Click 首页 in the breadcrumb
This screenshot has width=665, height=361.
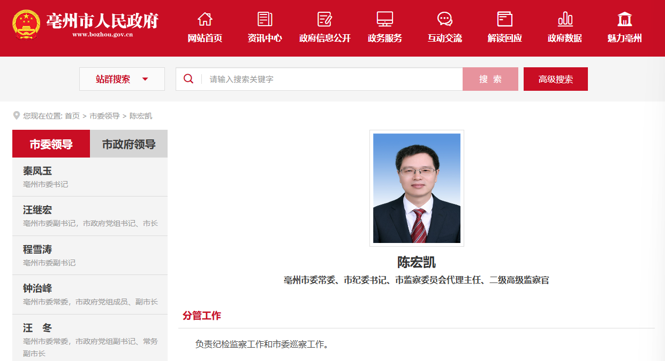point(72,116)
